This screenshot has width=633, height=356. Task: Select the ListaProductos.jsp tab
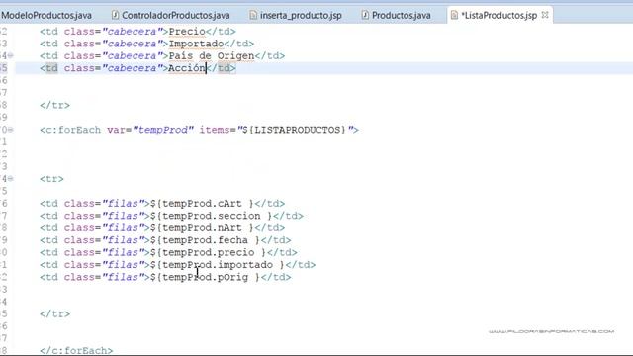pyautogui.click(x=498, y=16)
